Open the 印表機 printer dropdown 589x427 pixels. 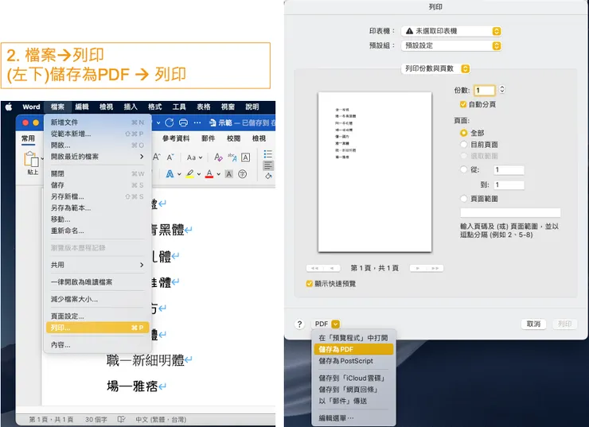451,31
